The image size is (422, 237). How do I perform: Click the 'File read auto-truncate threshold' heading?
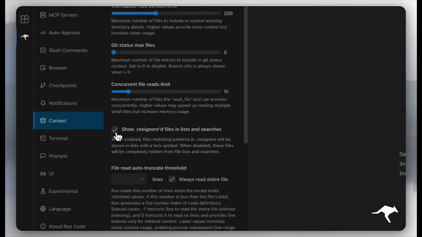[x=149, y=168]
